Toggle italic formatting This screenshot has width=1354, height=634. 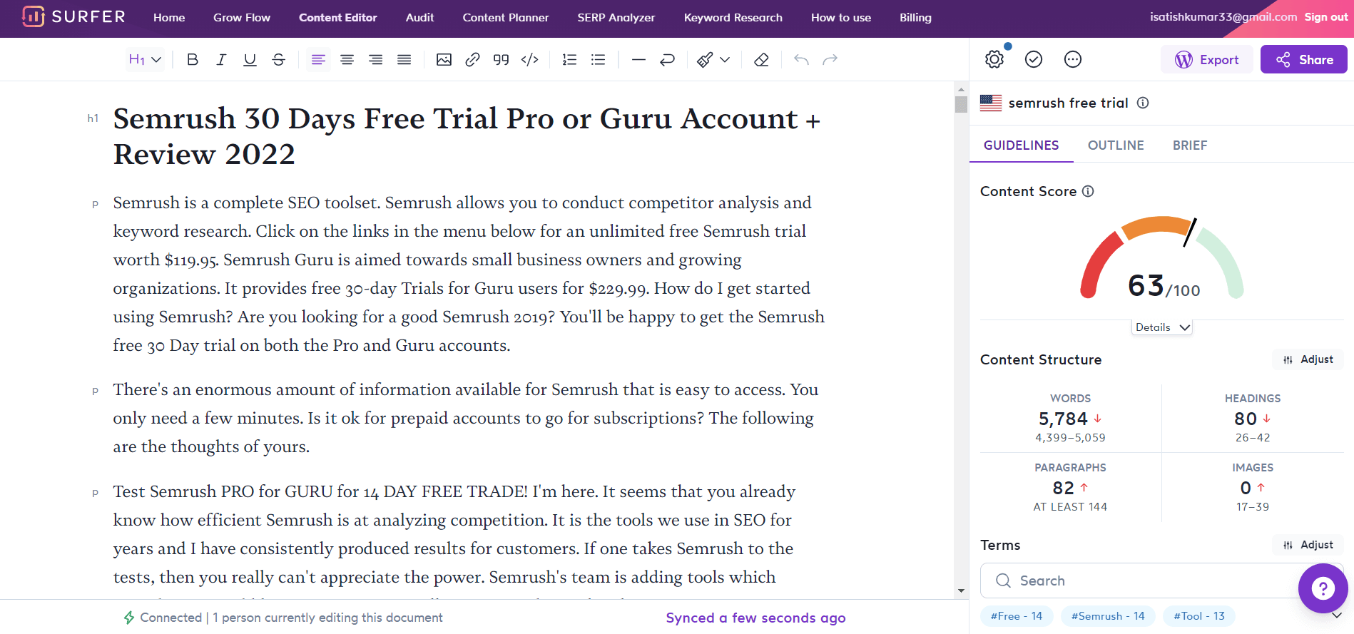coord(221,60)
